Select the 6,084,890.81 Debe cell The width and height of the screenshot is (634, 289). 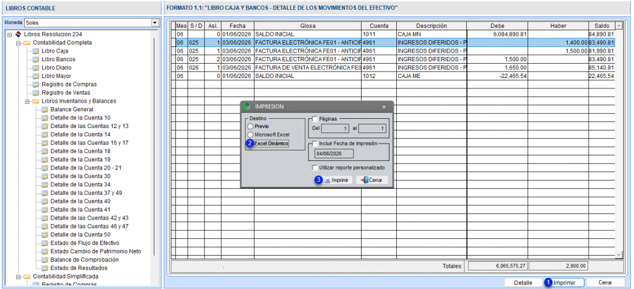497,35
